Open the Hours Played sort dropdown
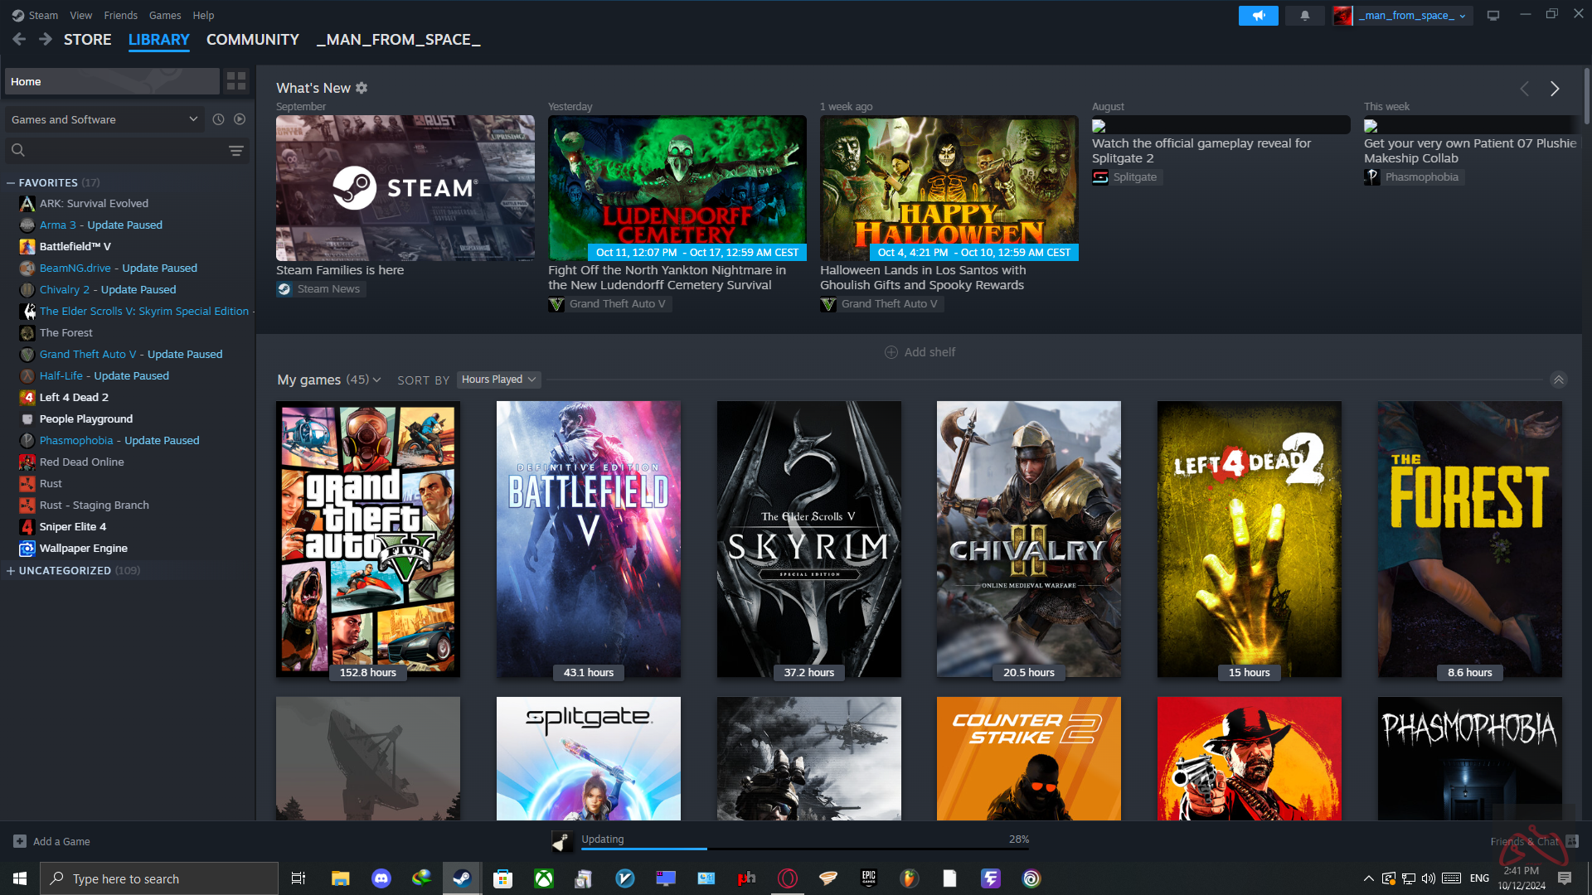 pos(498,380)
